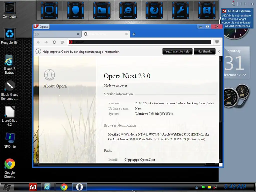Click the green flag tray icon
Image resolution: width=256 pixels, height=192 pixels.
pyautogui.click(x=203, y=187)
